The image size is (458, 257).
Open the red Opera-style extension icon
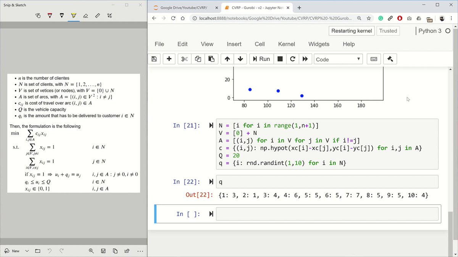400,18
